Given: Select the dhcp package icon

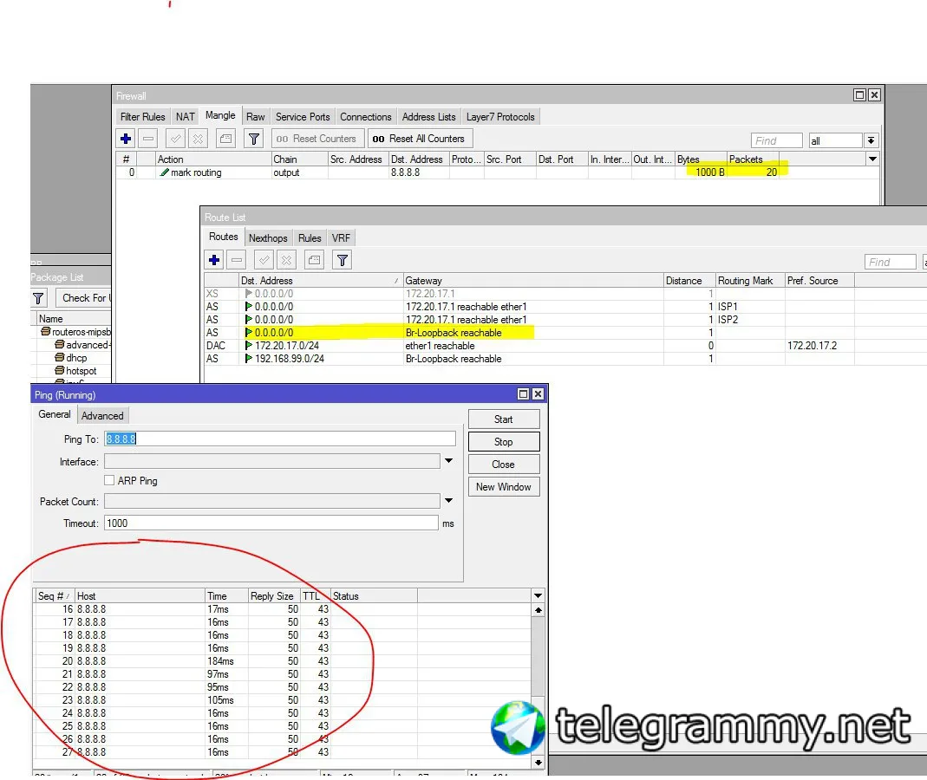Looking at the screenshot, I should pyautogui.click(x=60, y=357).
